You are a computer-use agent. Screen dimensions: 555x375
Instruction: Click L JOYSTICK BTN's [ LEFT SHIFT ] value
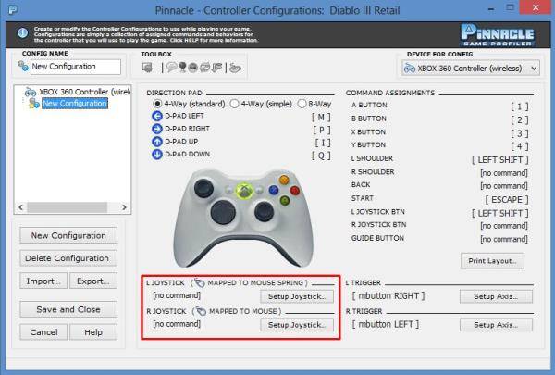[x=499, y=213]
